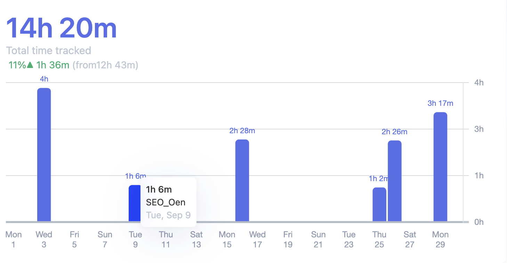Click the 14h 20m total time heading
Image resolution: width=507 pixels, height=263 pixels.
62,28
